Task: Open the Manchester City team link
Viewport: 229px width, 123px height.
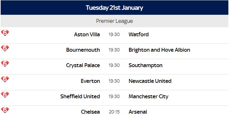Action: [x=148, y=97]
